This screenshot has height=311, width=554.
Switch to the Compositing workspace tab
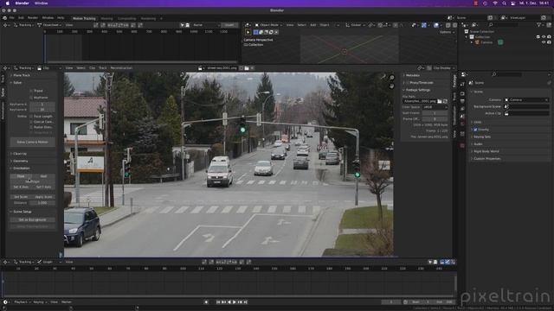pos(126,18)
